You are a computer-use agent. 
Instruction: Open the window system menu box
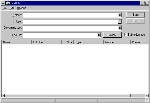[x=3, y=3]
